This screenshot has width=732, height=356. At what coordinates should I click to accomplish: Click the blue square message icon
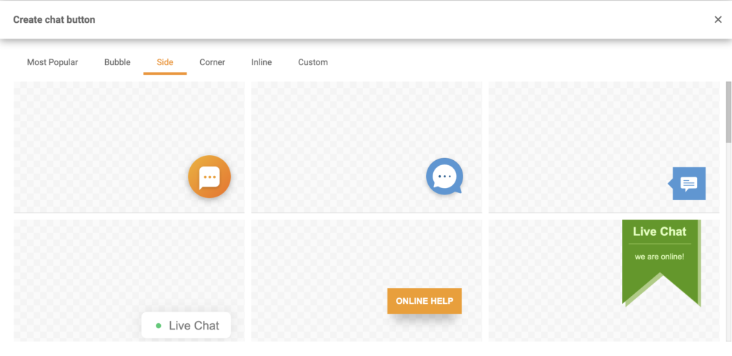(688, 184)
